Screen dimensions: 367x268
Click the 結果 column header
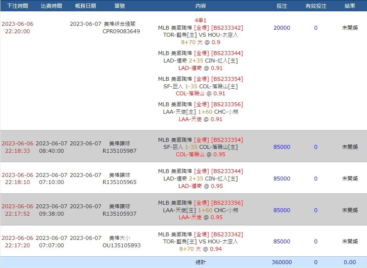point(350,6)
